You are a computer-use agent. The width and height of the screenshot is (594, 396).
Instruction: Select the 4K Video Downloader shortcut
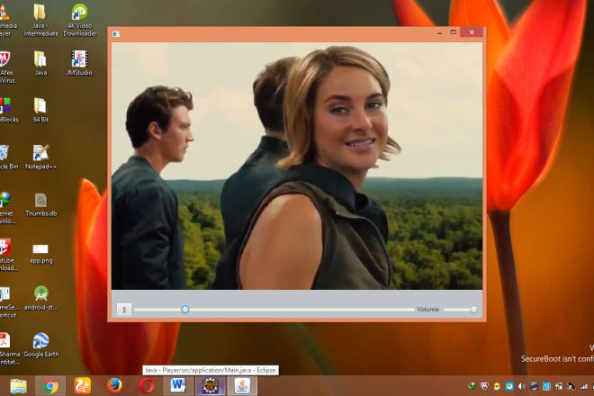pos(79,21)
